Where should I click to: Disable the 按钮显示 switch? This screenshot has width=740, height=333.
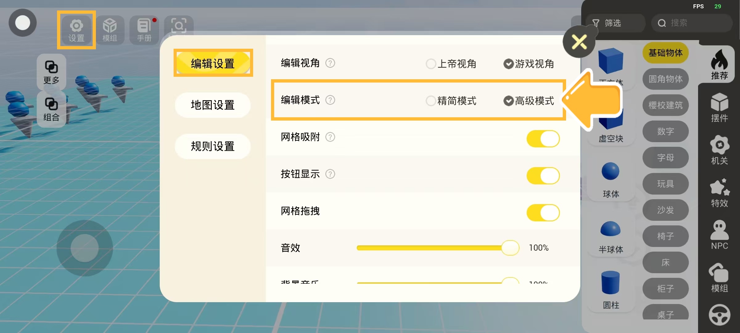click(543, 176)
